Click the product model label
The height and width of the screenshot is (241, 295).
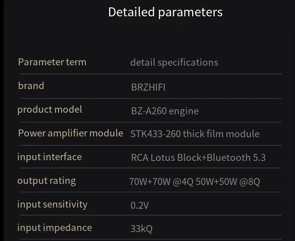tap(49, 110)
